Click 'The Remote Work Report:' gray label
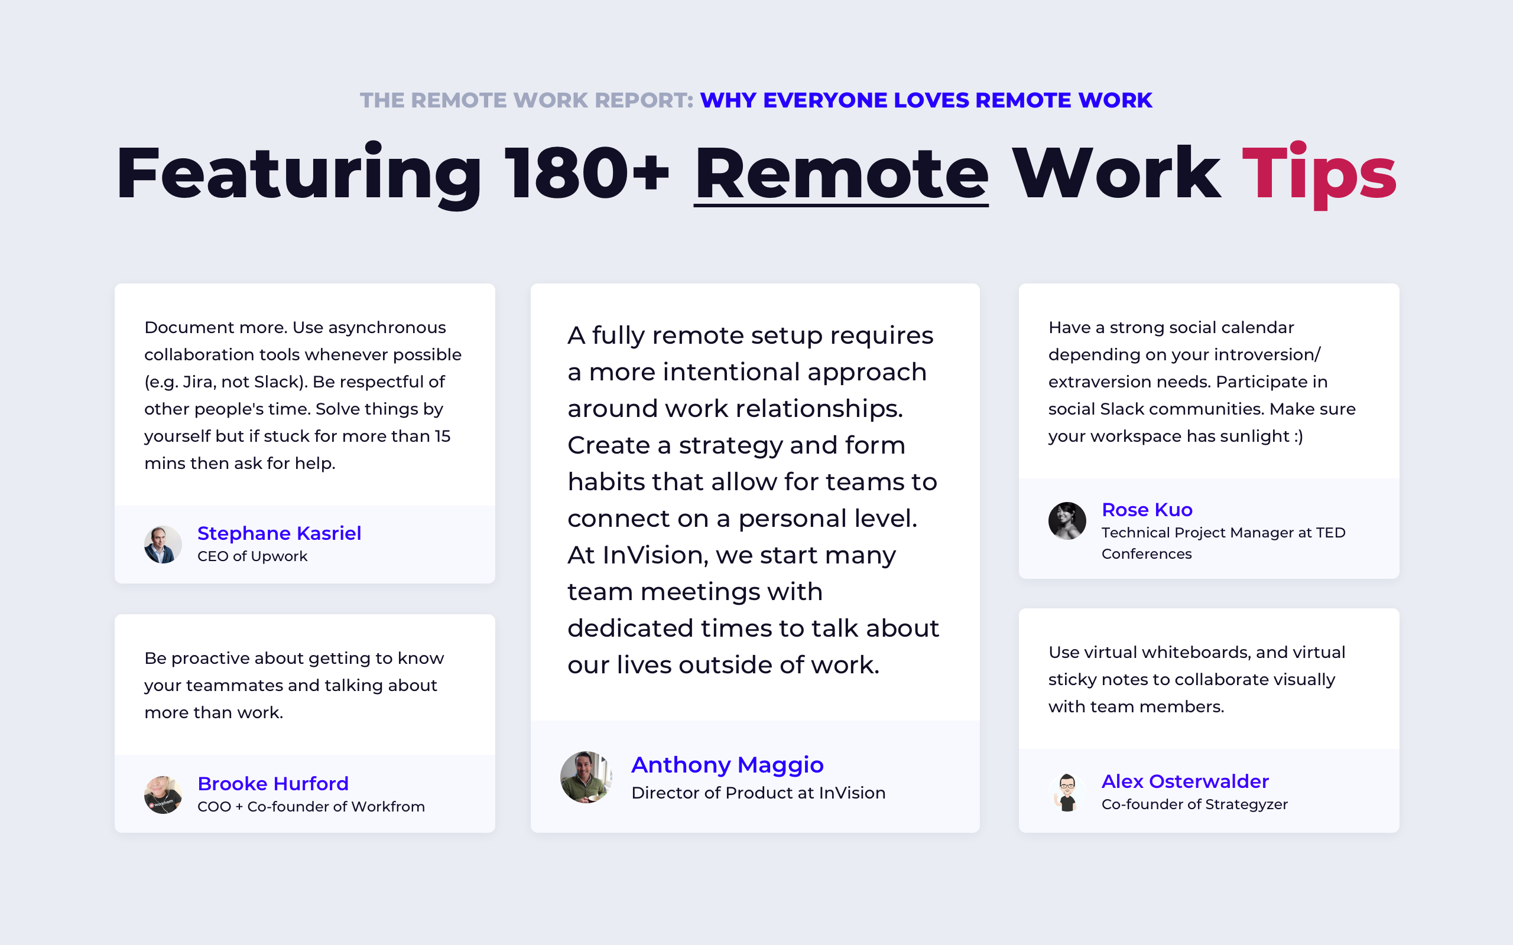 527,100
